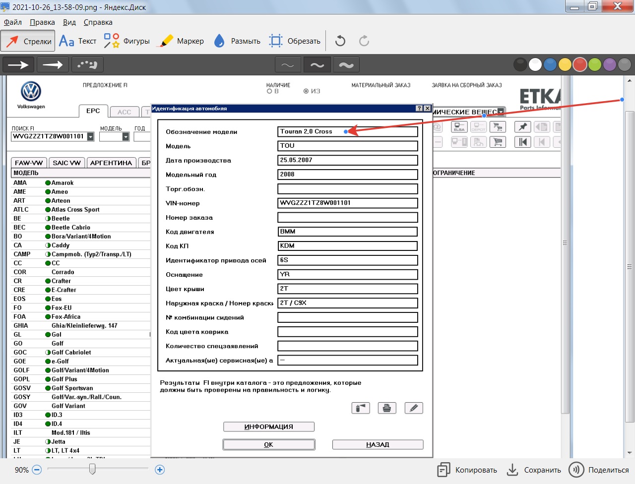Image resolution: width=635 pixels, height=484 pixels.
Task: Choose the green color swatch
Action: click(x=595, y=64)
